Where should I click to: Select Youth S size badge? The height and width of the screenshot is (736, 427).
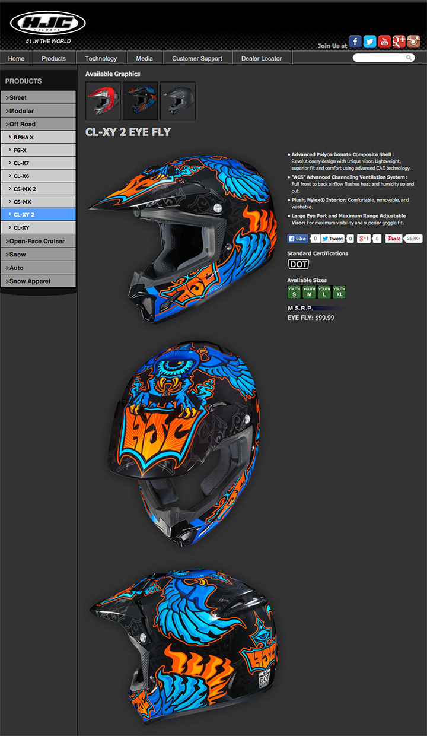294,292
